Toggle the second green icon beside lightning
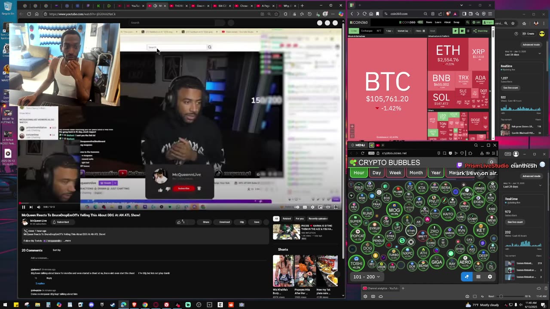550x309 pixels. click(462, 31)
